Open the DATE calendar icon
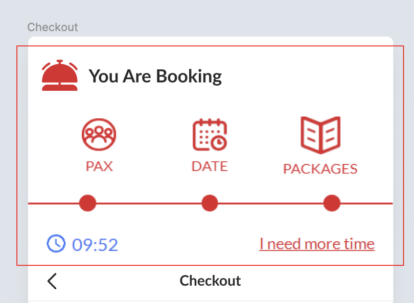414x303 pixels. coord(210,135)
